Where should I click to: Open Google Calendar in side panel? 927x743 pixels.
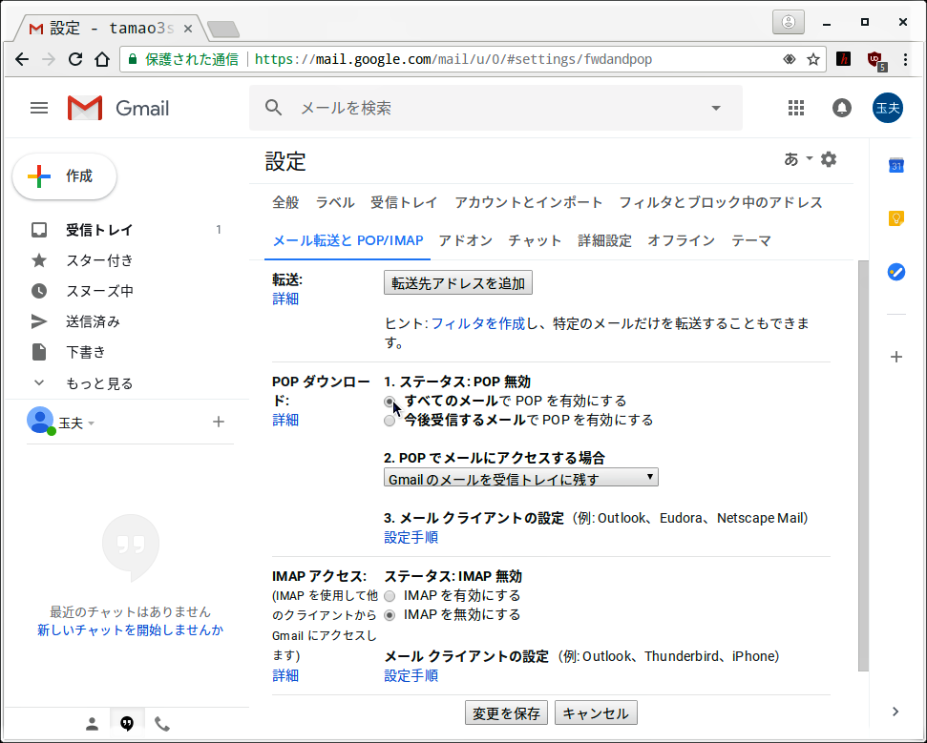[895, 166]
